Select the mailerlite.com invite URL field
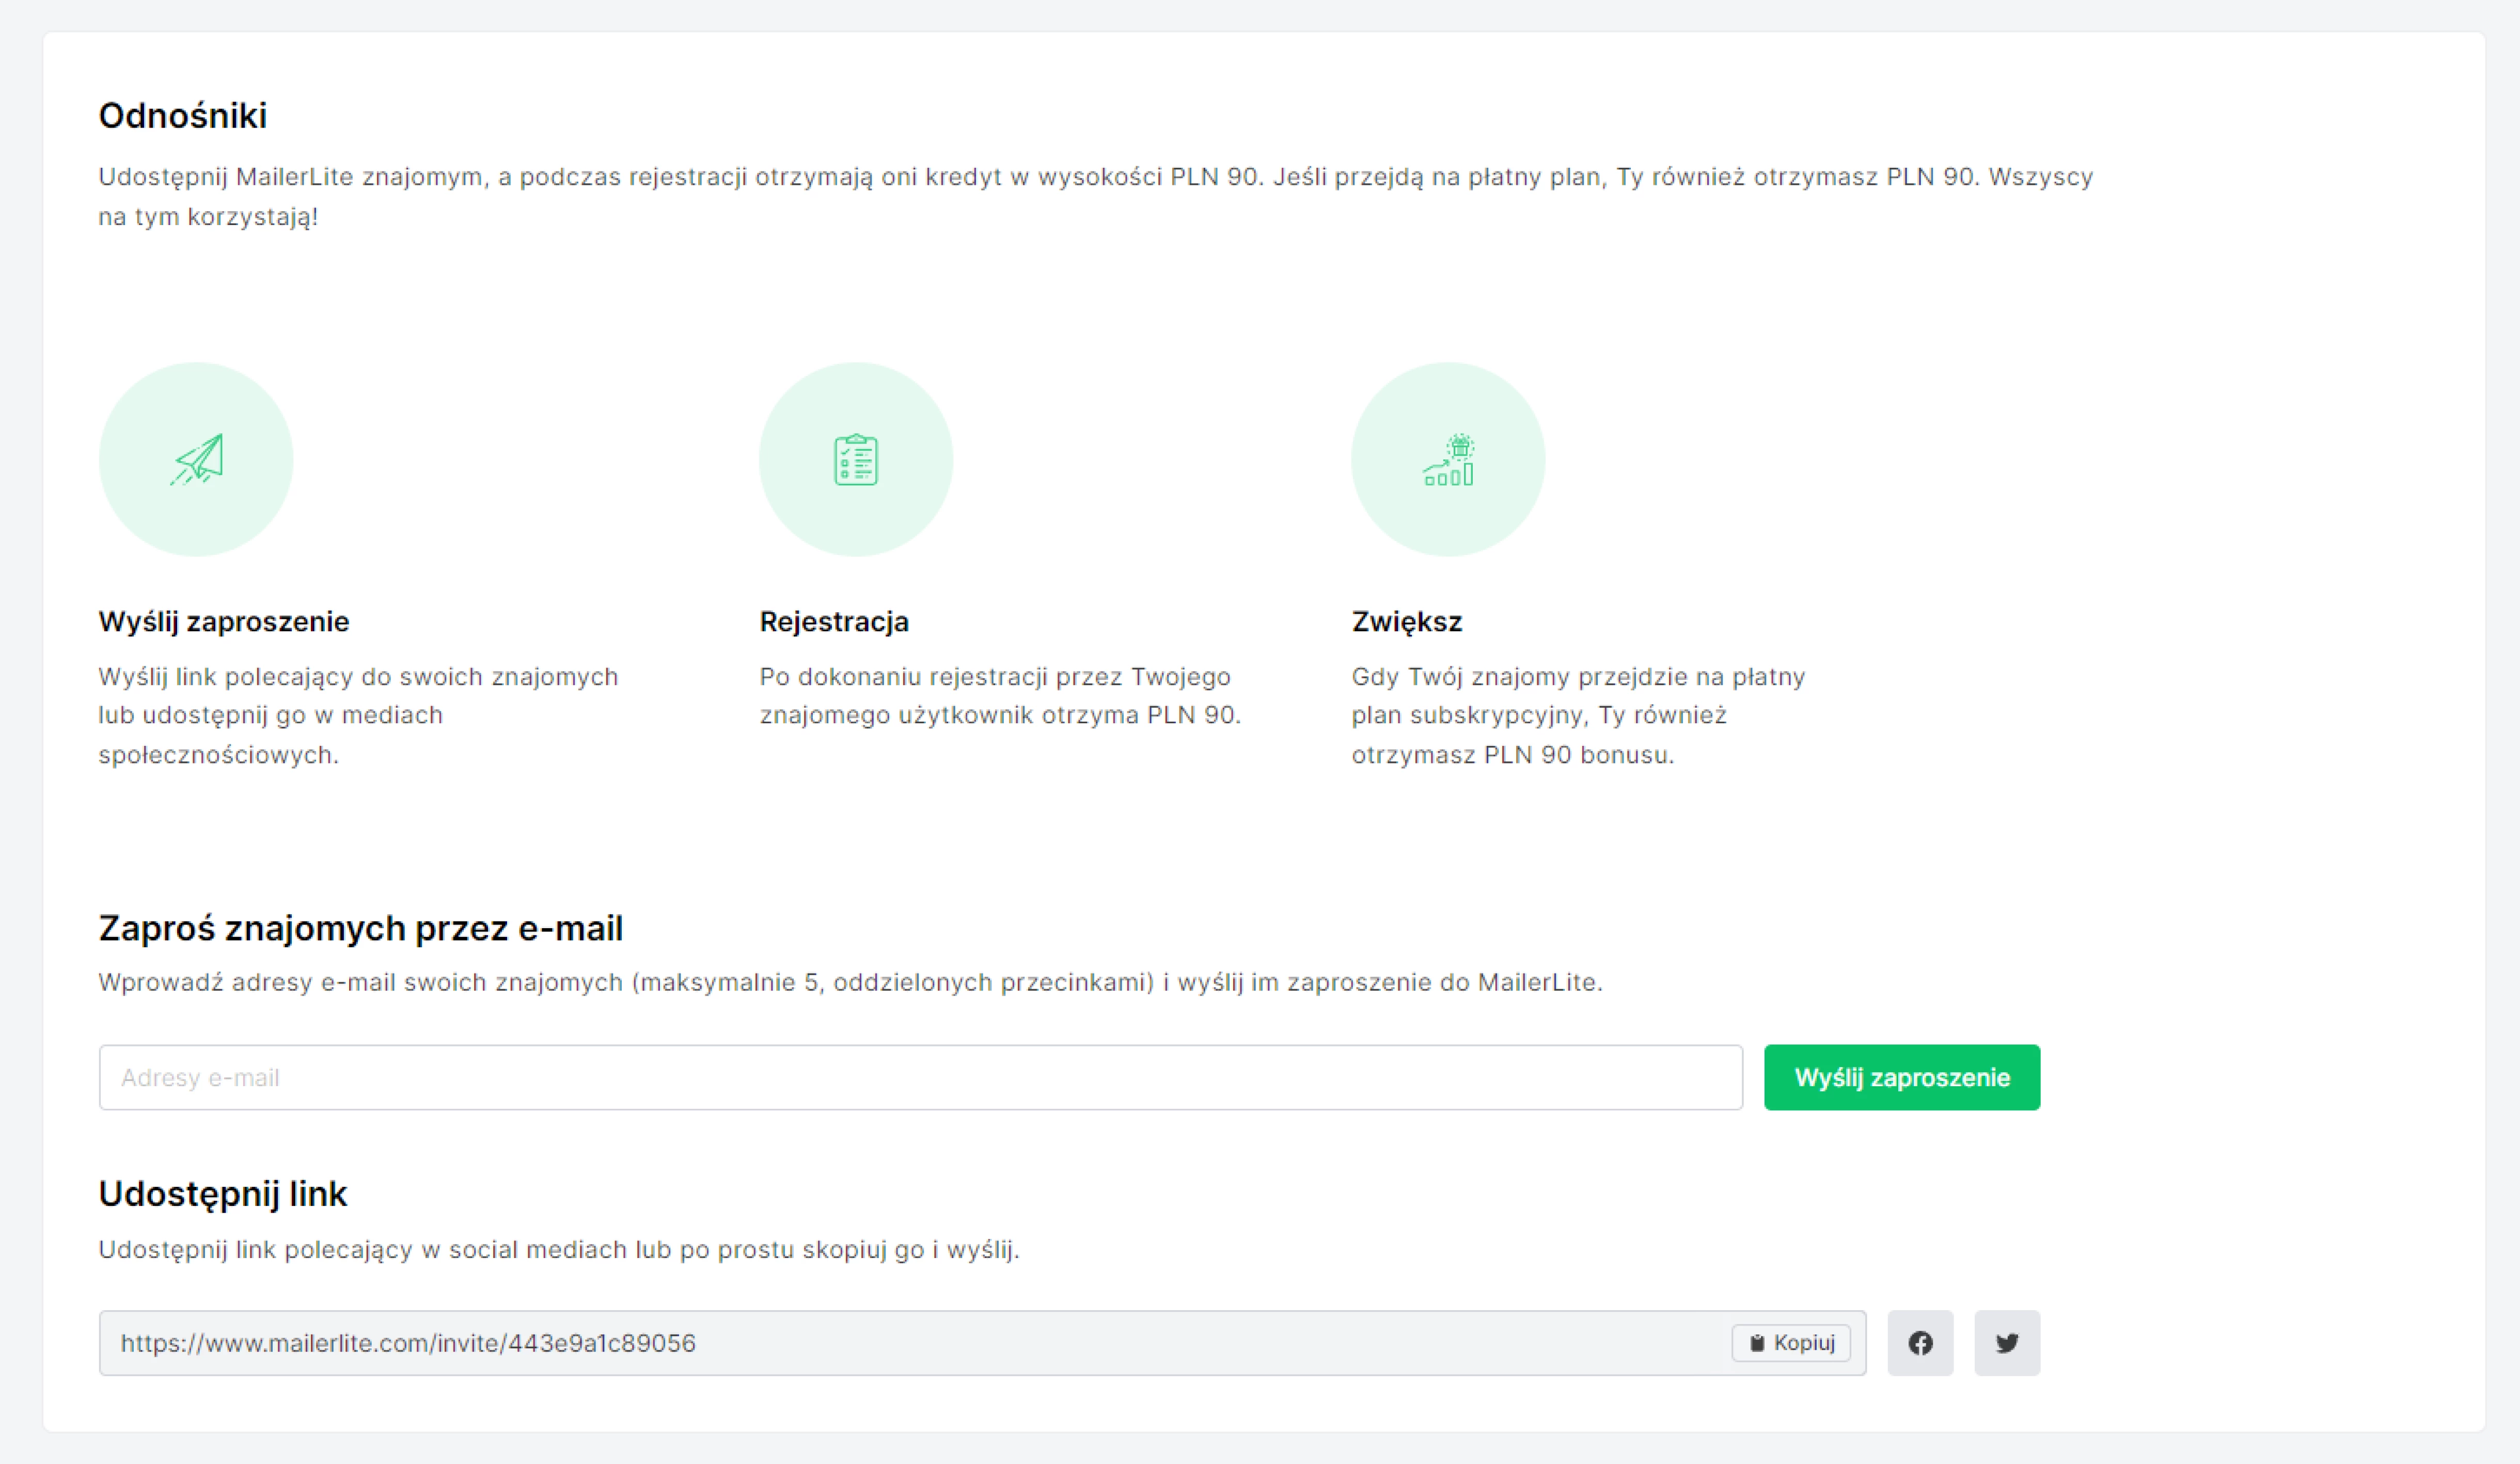This screenshot has height=1464, width=2520. [x=900, y=1343]
